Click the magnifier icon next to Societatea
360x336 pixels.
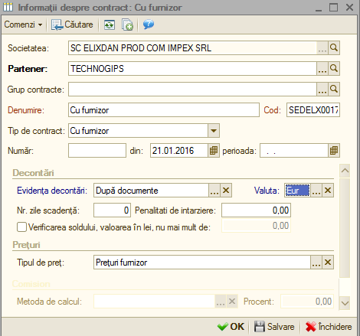(x=334, y=47)
